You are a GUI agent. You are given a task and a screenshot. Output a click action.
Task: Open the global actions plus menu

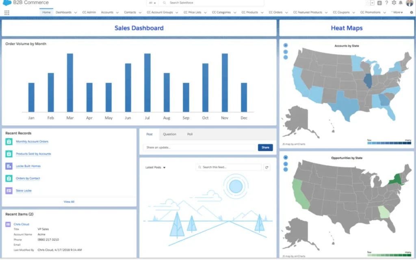[379, 3]
